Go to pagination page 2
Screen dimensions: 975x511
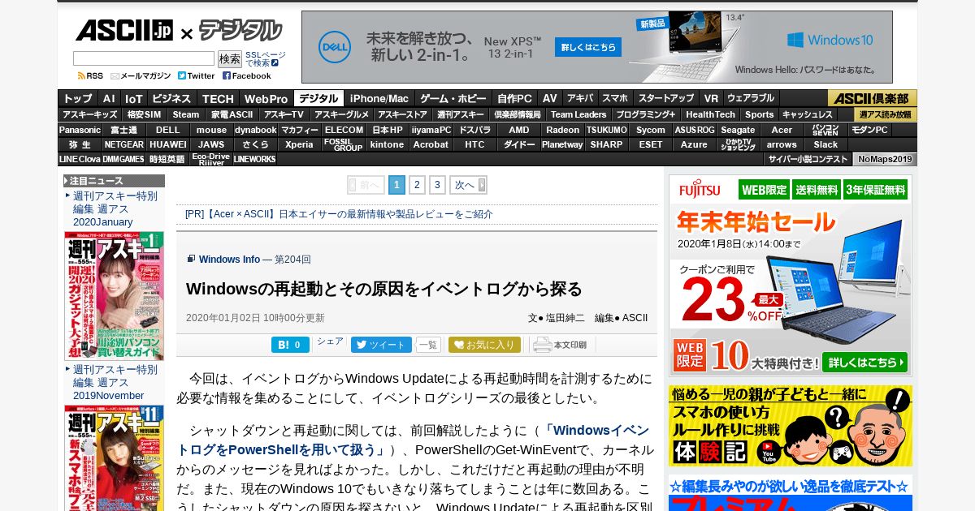[417, 185]
